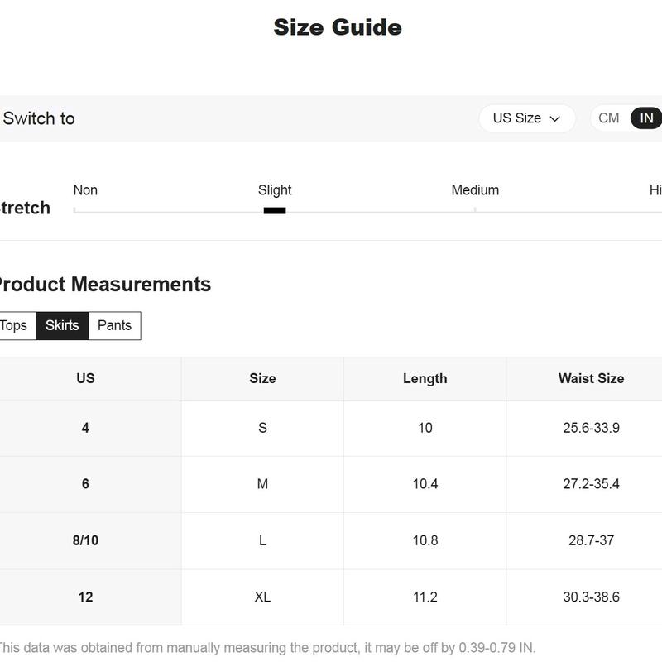Image resolution: width=662 pixels, height=662 pixels.
Task: Click the US column header
Action: pos(85,378)
